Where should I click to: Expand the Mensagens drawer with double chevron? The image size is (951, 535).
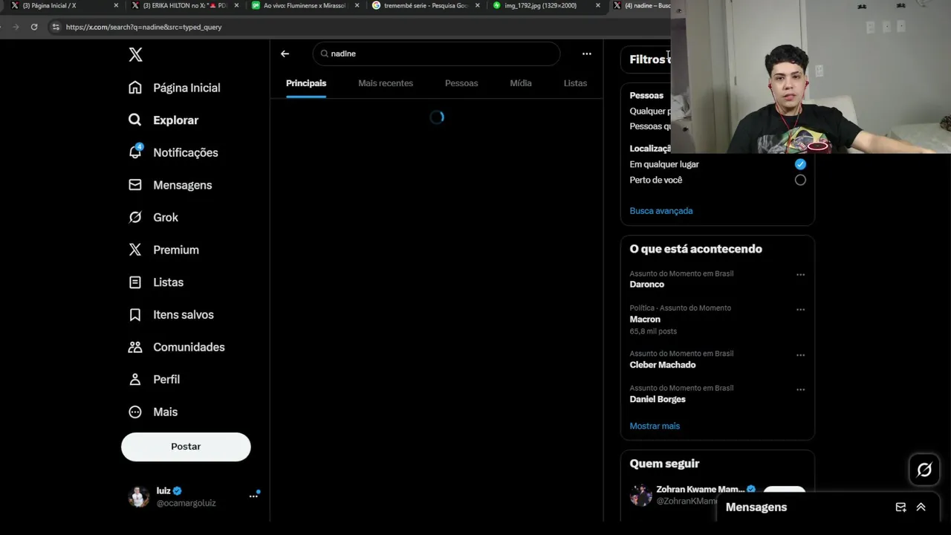coord(921,508)
